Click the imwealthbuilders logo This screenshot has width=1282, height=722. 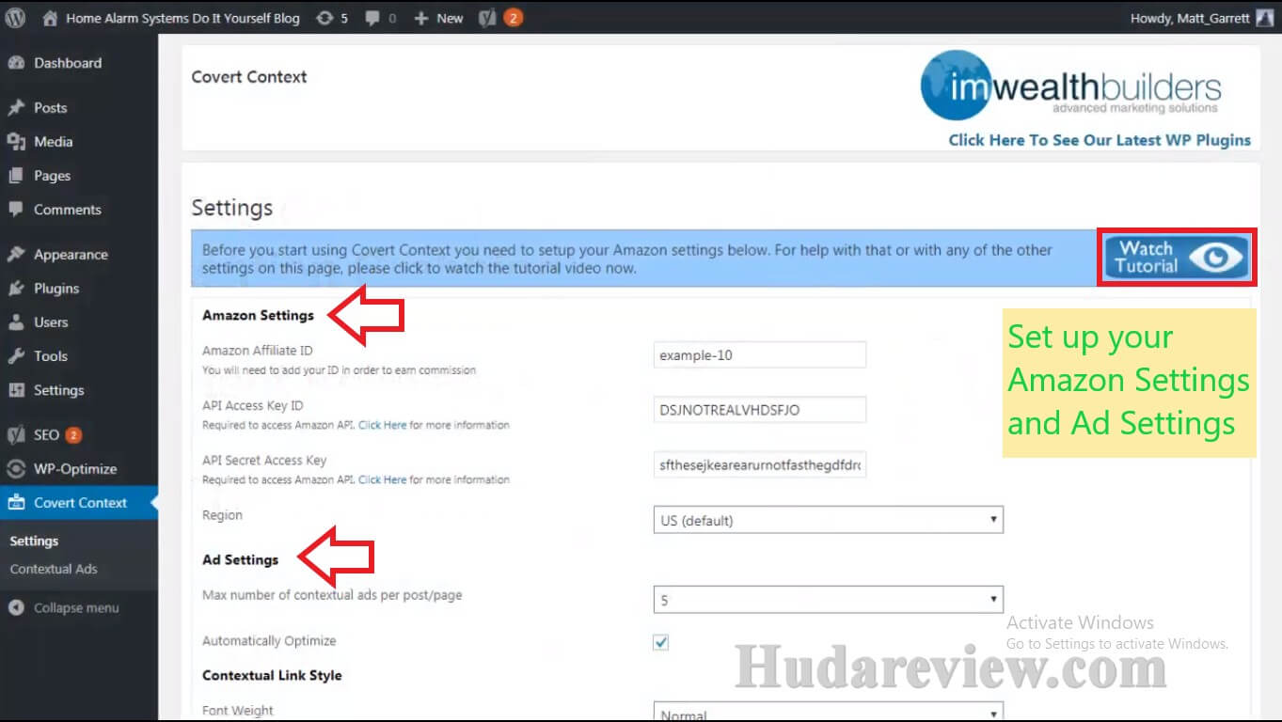point(1070,86)
